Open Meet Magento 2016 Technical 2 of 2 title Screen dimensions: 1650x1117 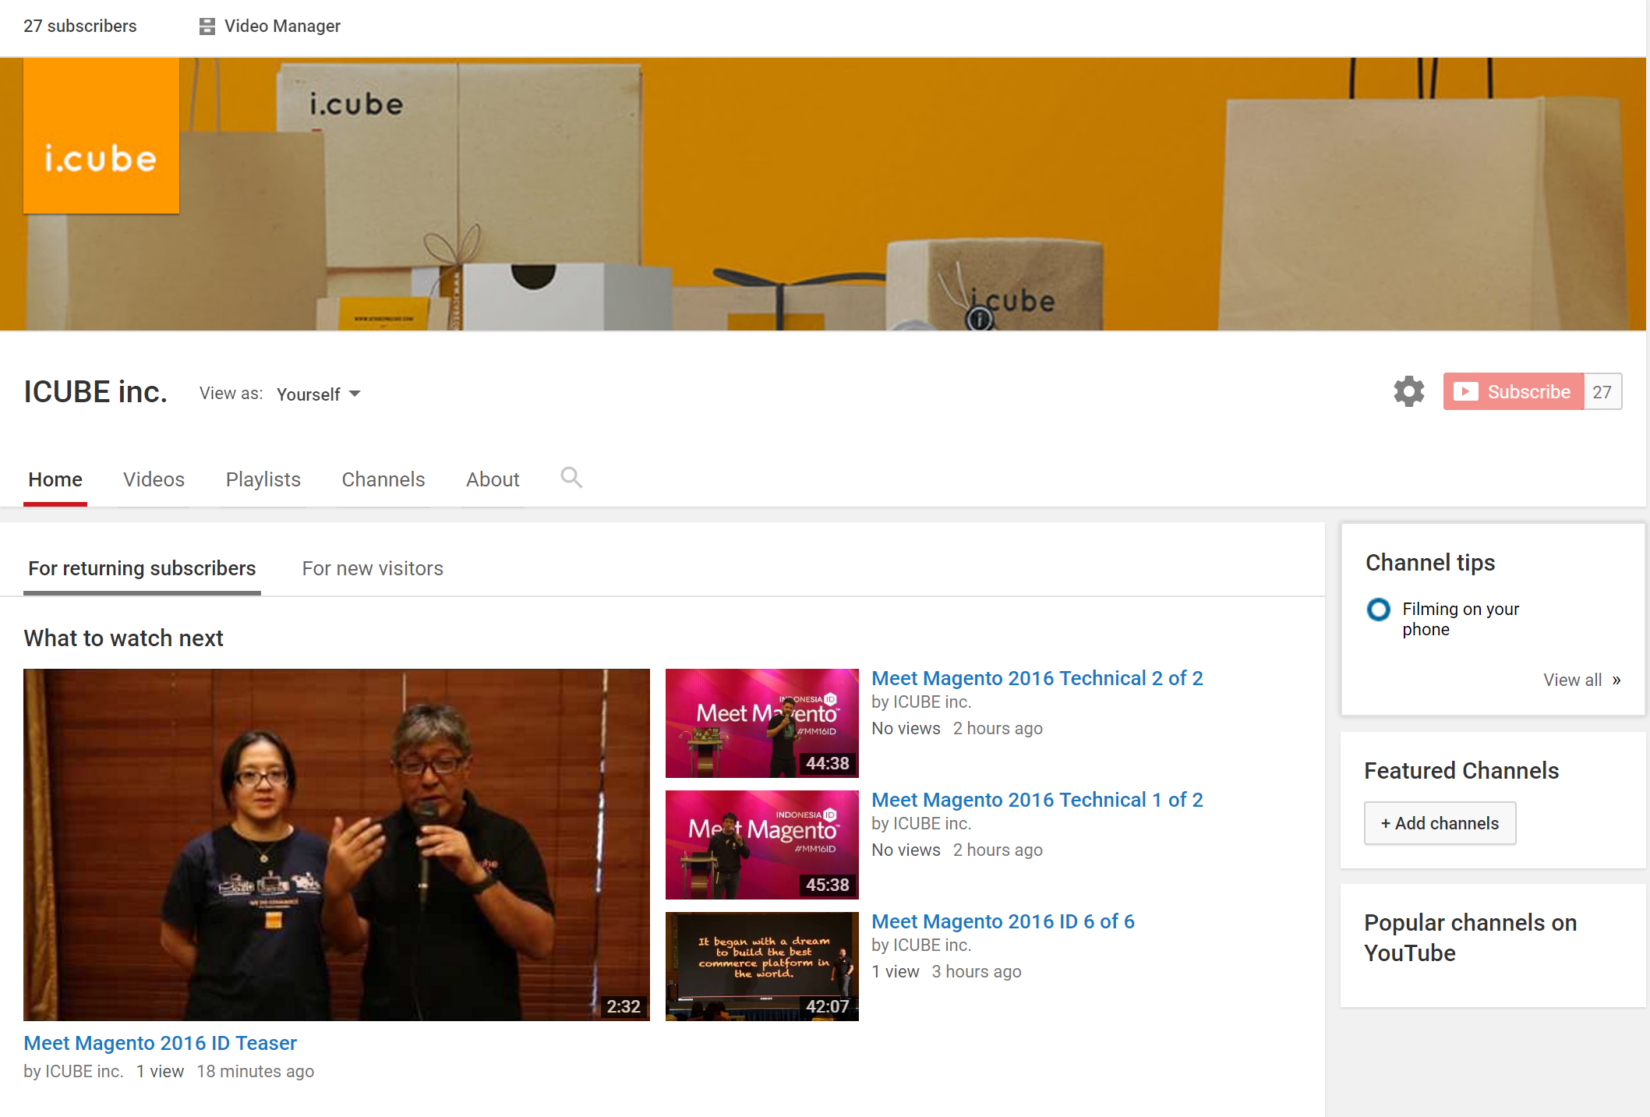click(1037, 678)
